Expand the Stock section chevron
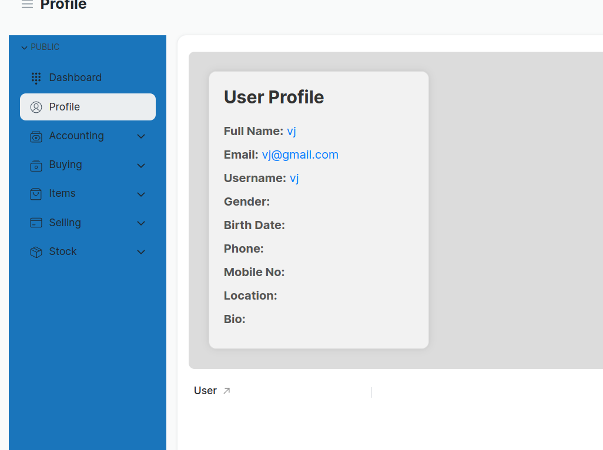The image size is (603, 450). (x=141, y=252)
